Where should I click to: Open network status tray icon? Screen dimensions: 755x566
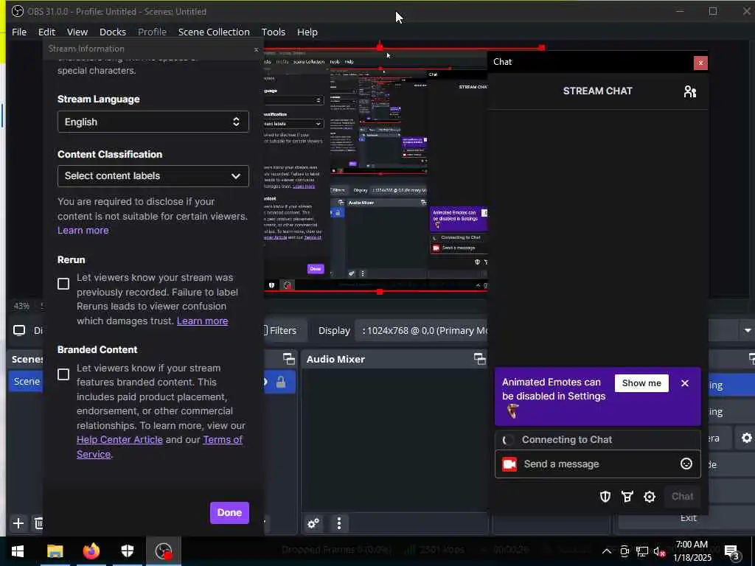pos(642,551)
